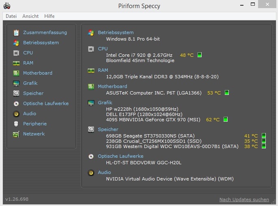The height and width of the screenshot is (206, 278).
Task: Click the Zusammenfassung clipboard icon in sidebar
Action: click(16, 33)
